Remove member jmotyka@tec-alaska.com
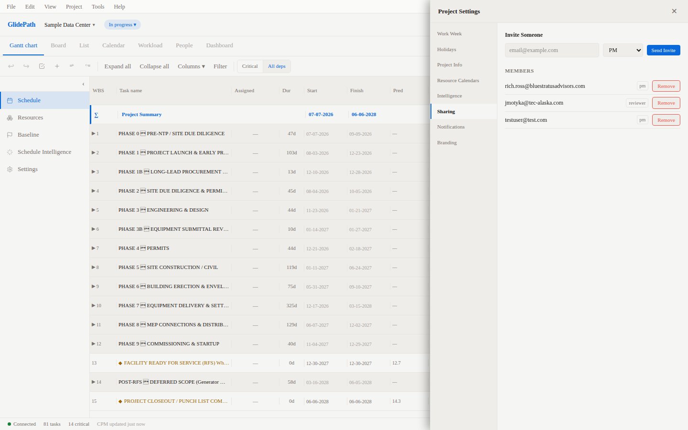 click(x=666, y=103)
